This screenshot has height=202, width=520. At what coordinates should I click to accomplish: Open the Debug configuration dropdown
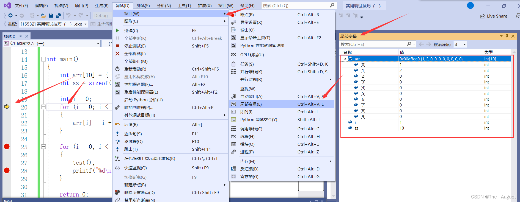(x=102, y=16)
